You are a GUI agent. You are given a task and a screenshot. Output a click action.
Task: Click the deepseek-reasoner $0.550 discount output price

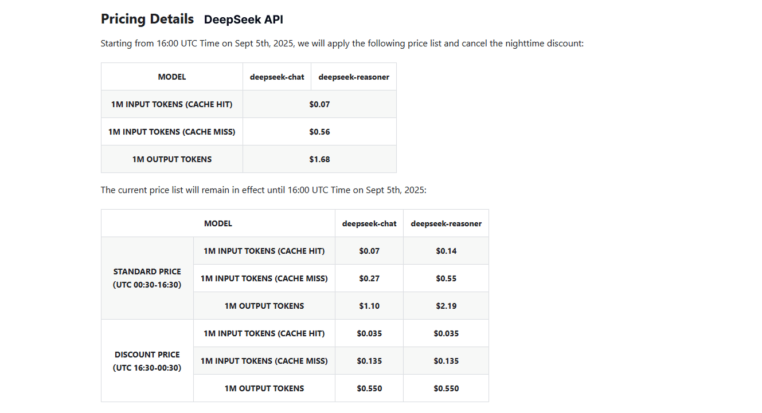(x=446, y=388)
